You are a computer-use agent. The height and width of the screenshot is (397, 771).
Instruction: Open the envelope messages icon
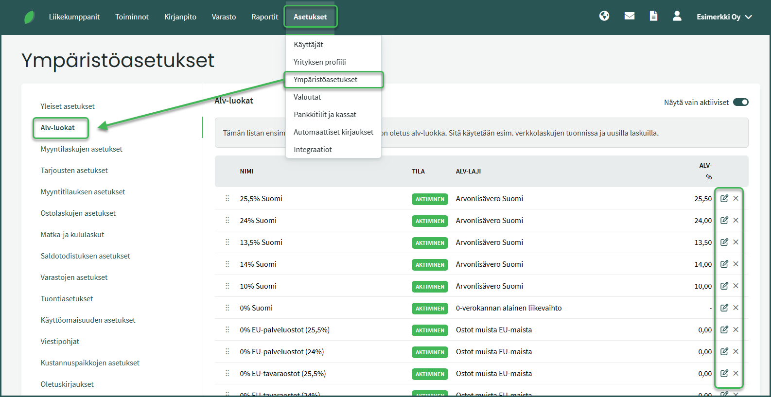pyautogui.click(x=630, y=16)
